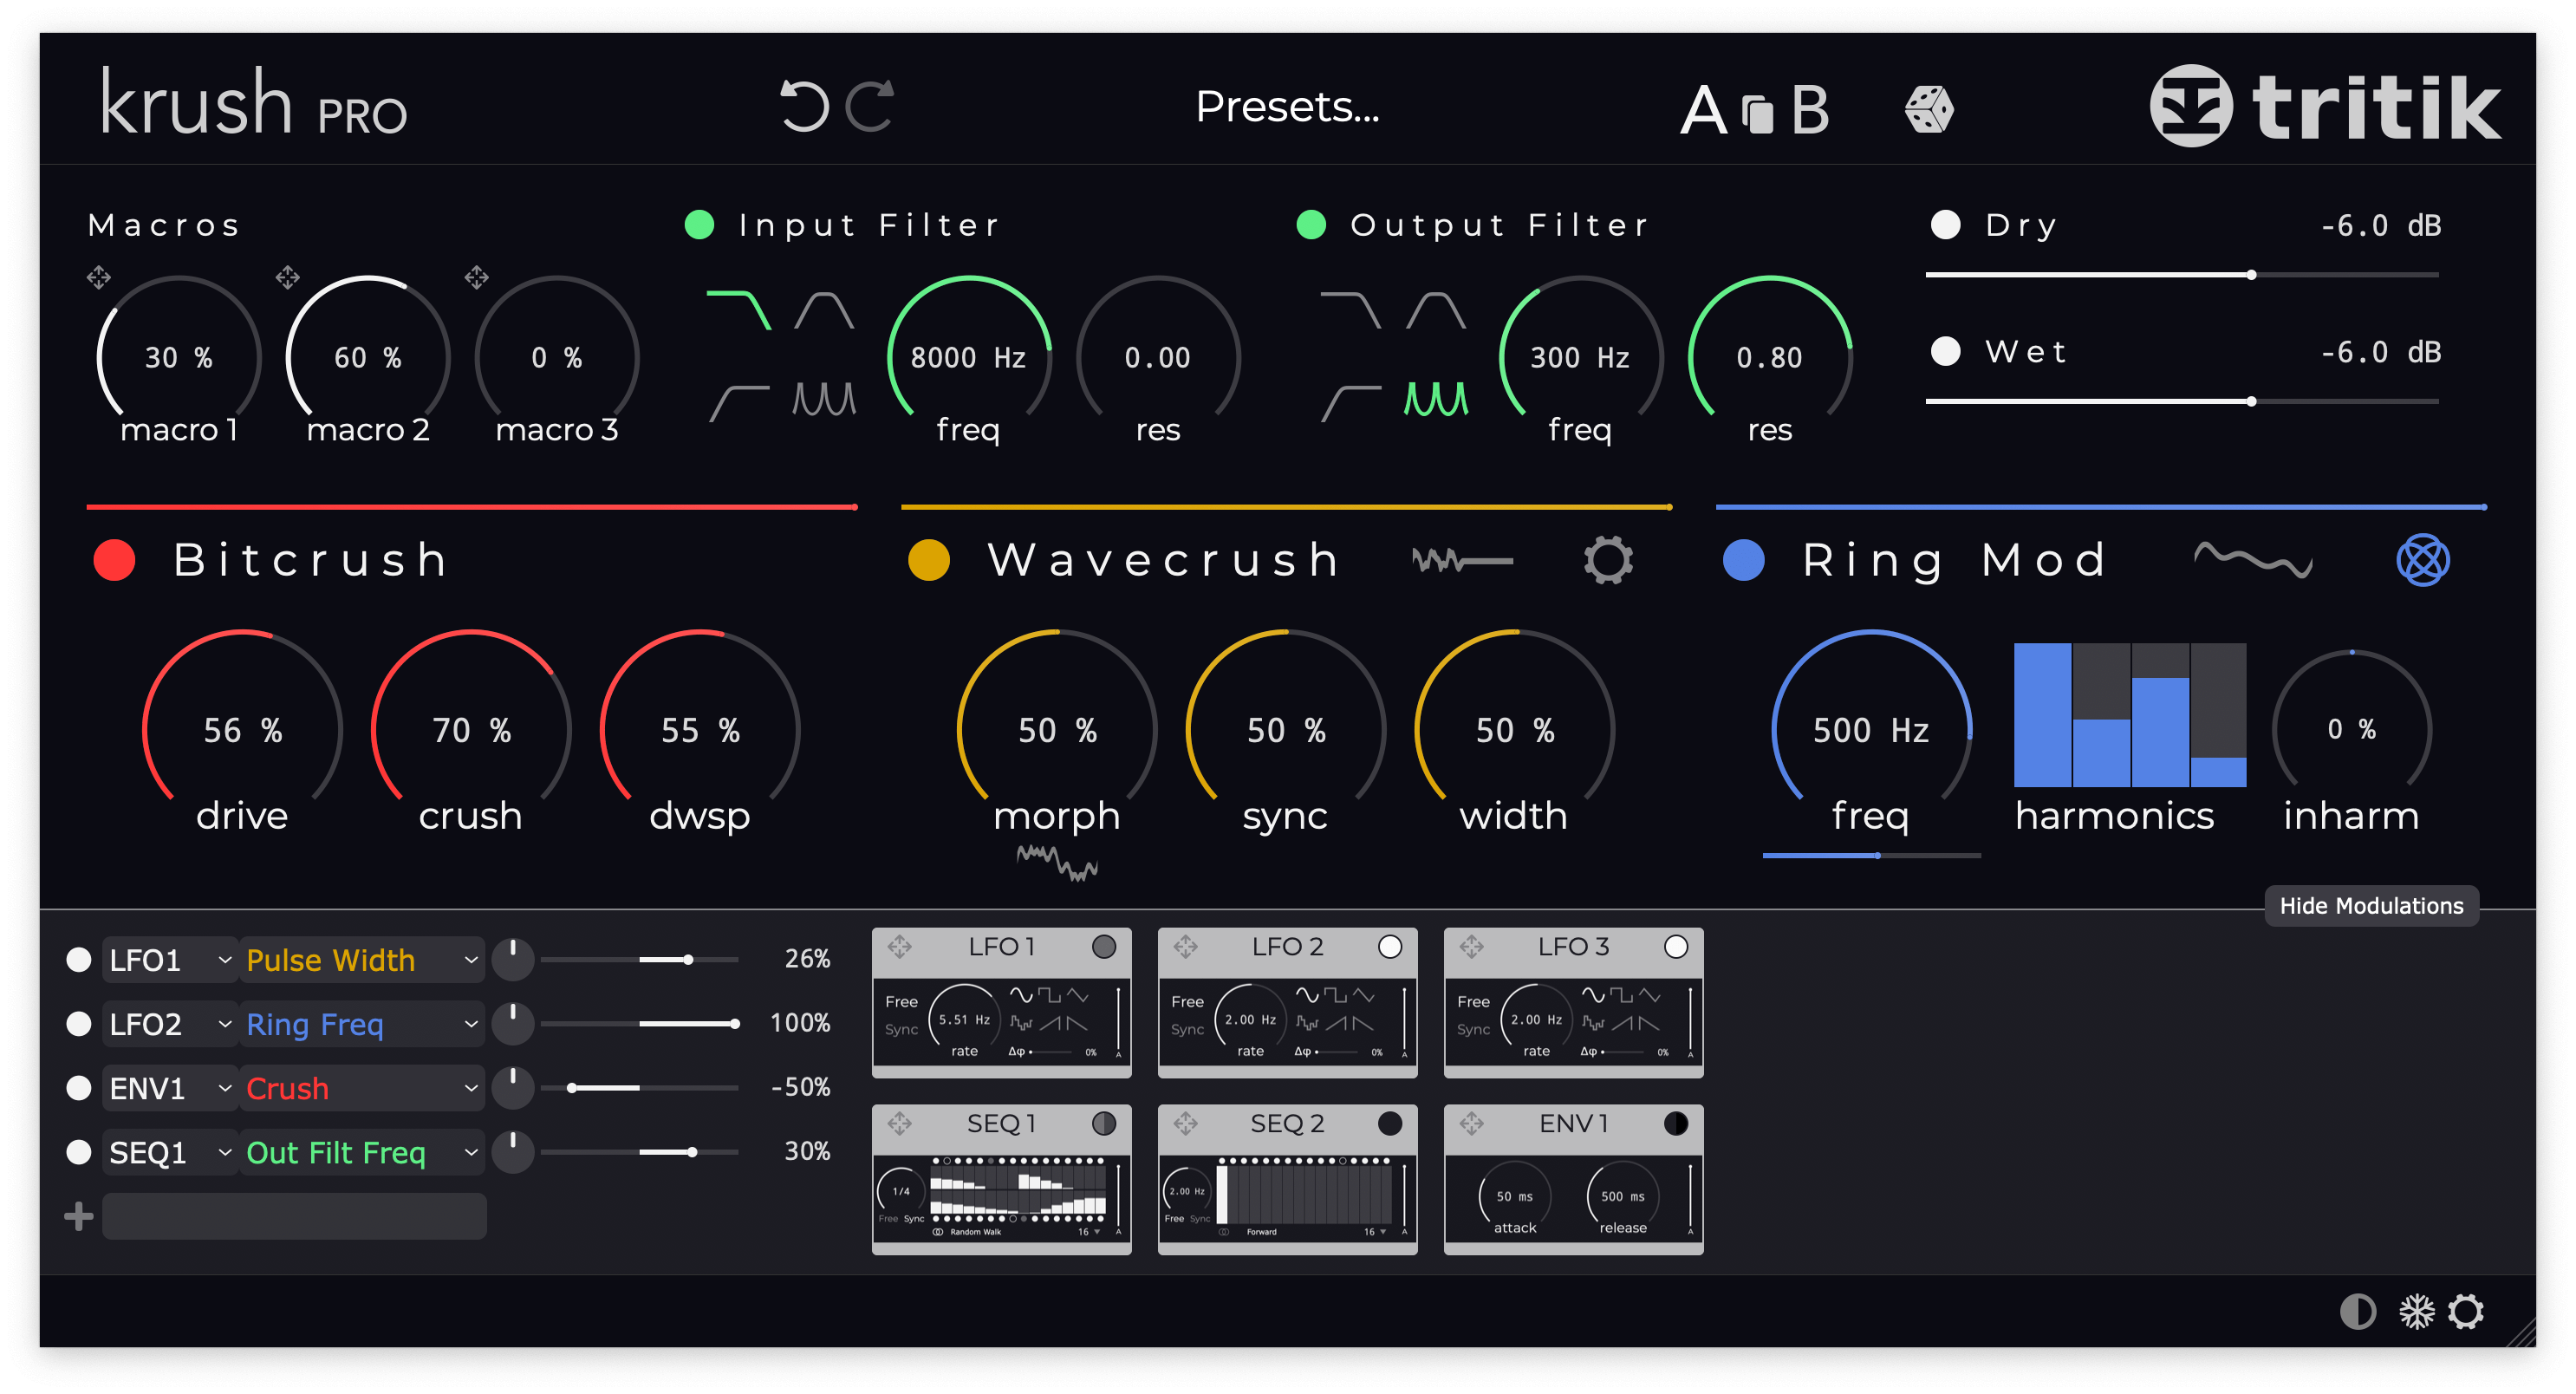Disable the Bitcrush section red toggle
Viewport: 2576px width, 1394px height.
[114, 560]
